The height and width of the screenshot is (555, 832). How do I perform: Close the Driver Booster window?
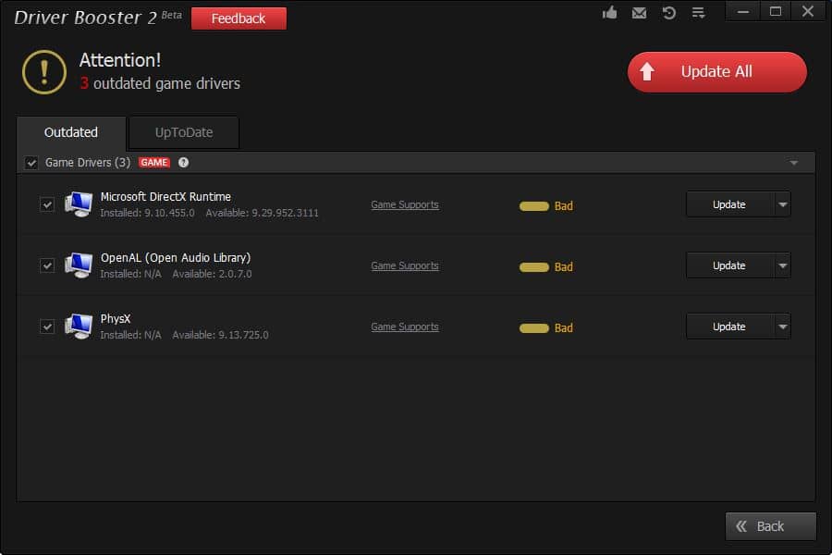click(x=808, y=12)
